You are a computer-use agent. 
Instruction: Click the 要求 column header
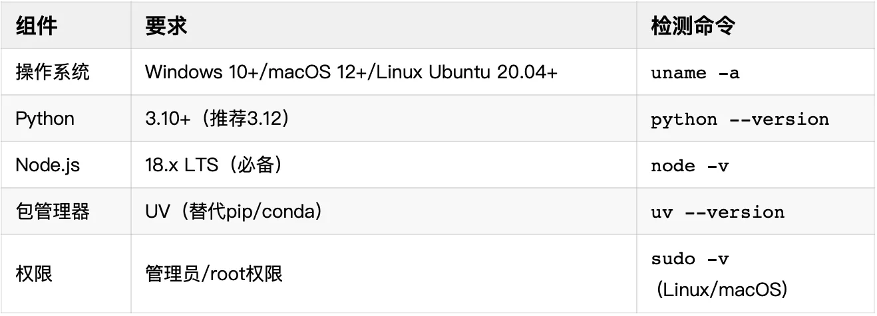[166, 26]
